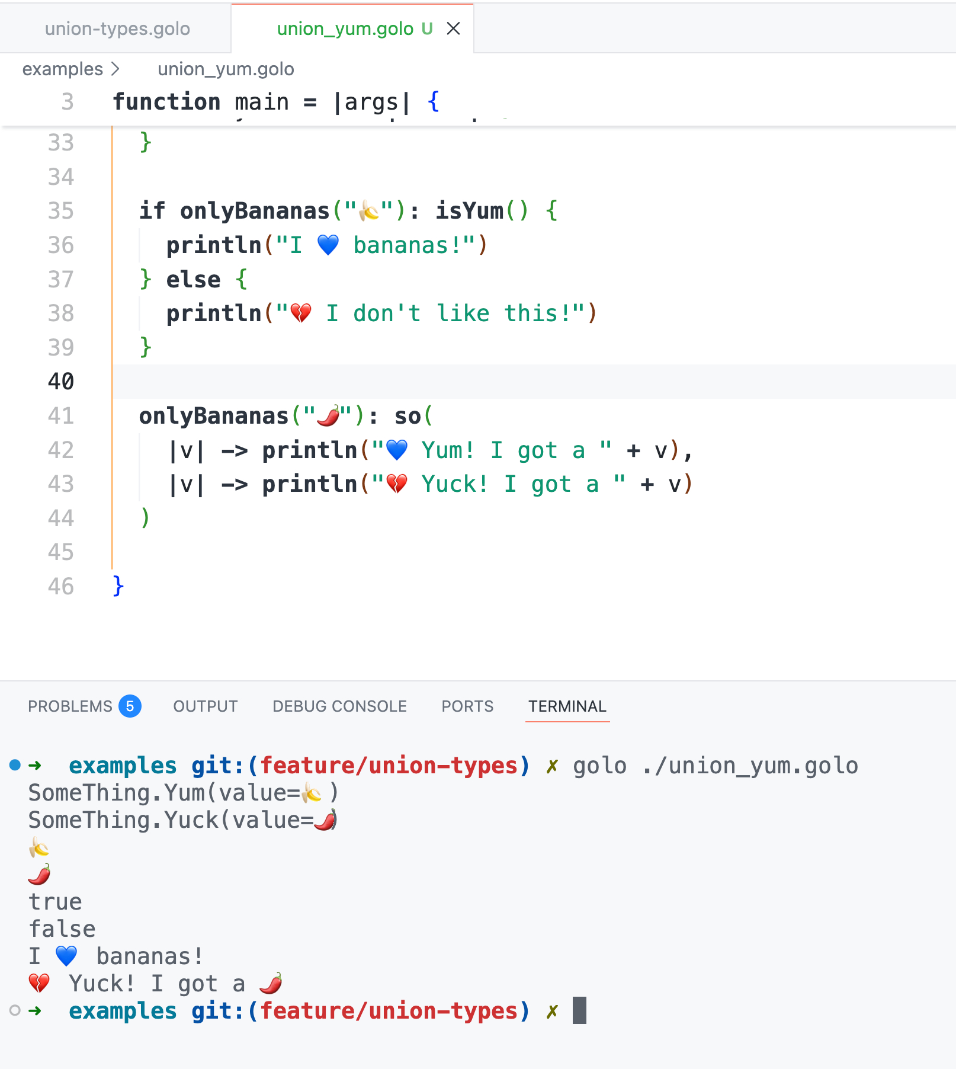
Task: Select the union_yum.golo editor tab
Action: pyautogui.click(x=345, y=28)
